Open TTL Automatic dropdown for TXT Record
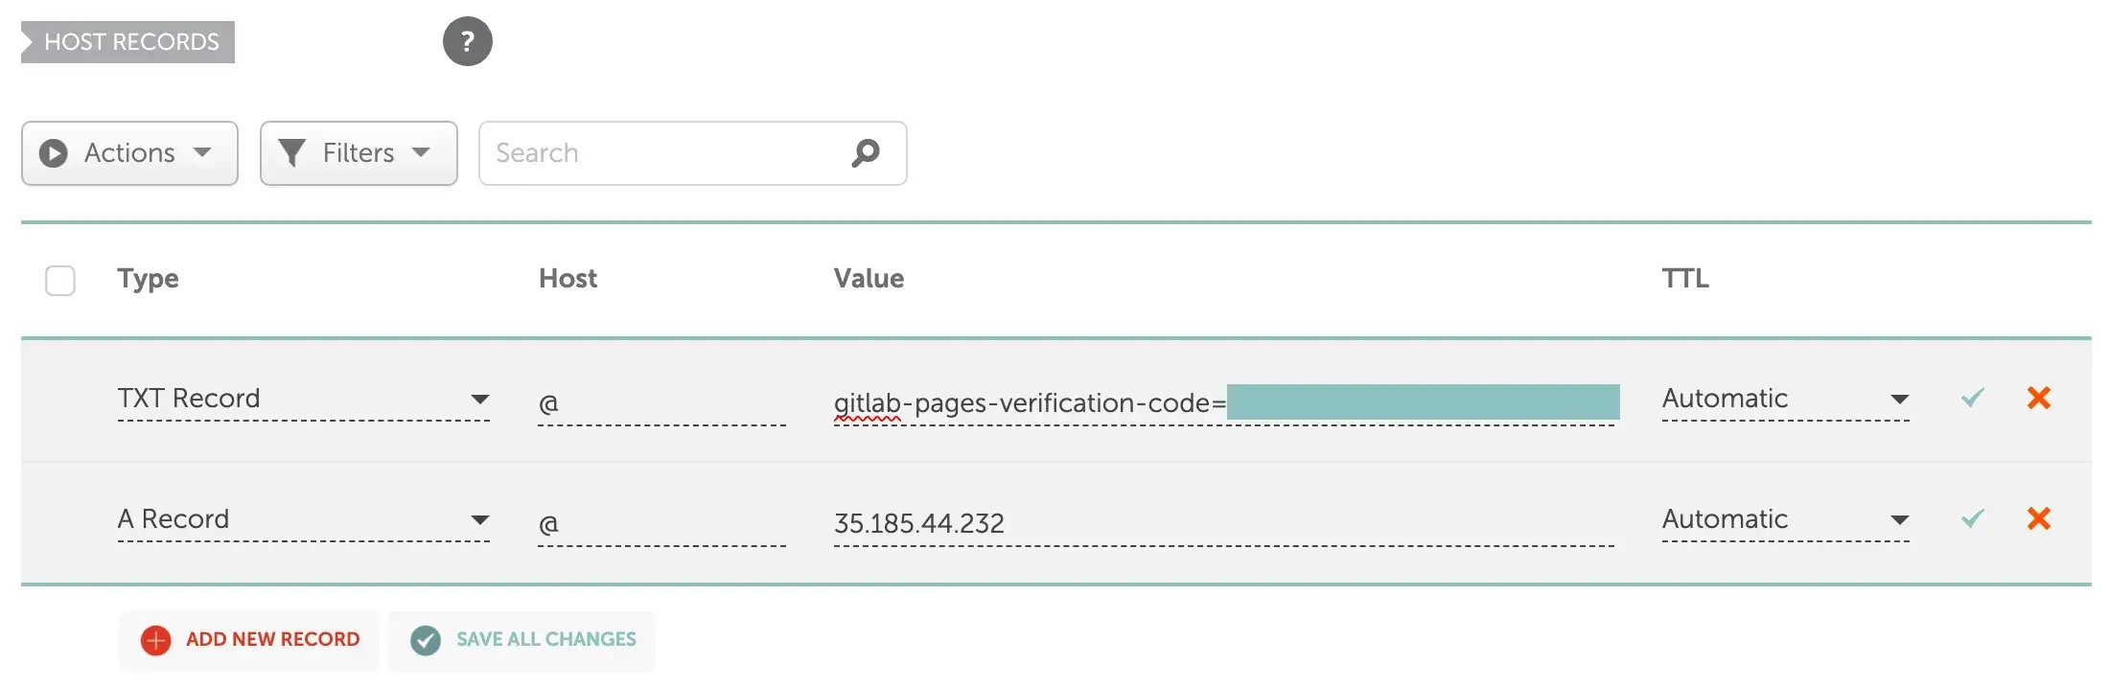2109x687 pixels. tap(1785, 399)
